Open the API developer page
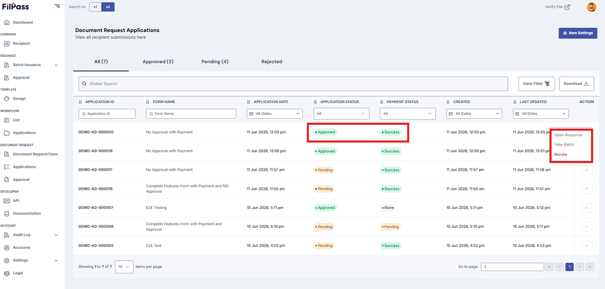 tap(16, 200)
